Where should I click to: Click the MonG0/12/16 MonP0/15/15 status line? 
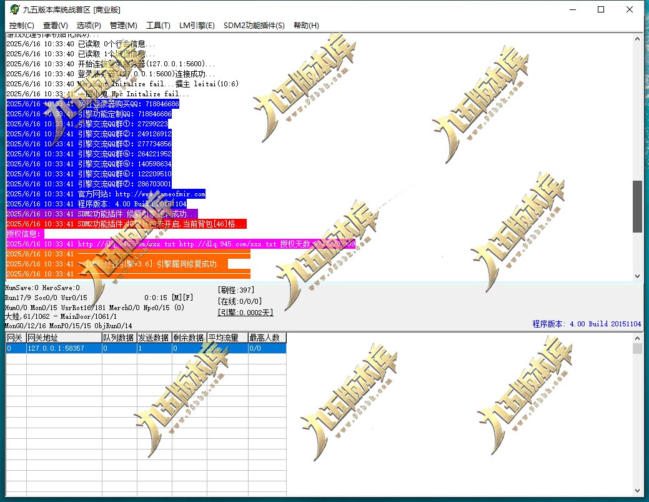(x=68, y=326)
